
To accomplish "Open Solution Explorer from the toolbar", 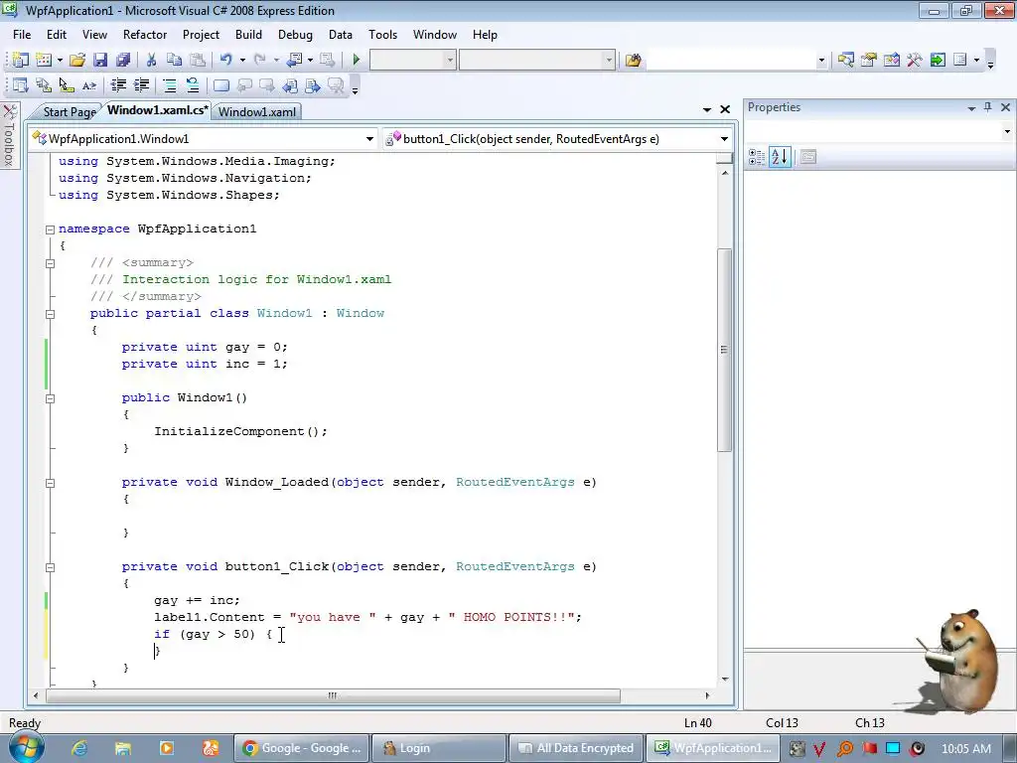I will point(845,60).
